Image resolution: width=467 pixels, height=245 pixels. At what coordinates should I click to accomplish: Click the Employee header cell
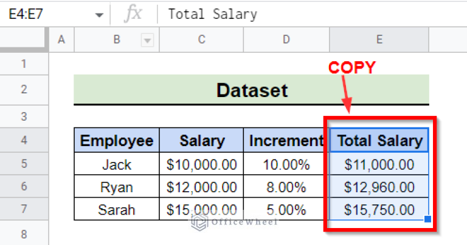[117, 140]
